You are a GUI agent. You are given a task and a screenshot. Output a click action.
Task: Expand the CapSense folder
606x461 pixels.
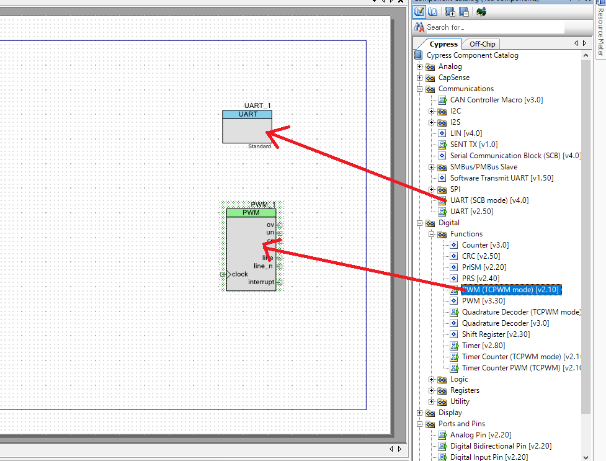[420, 78]
